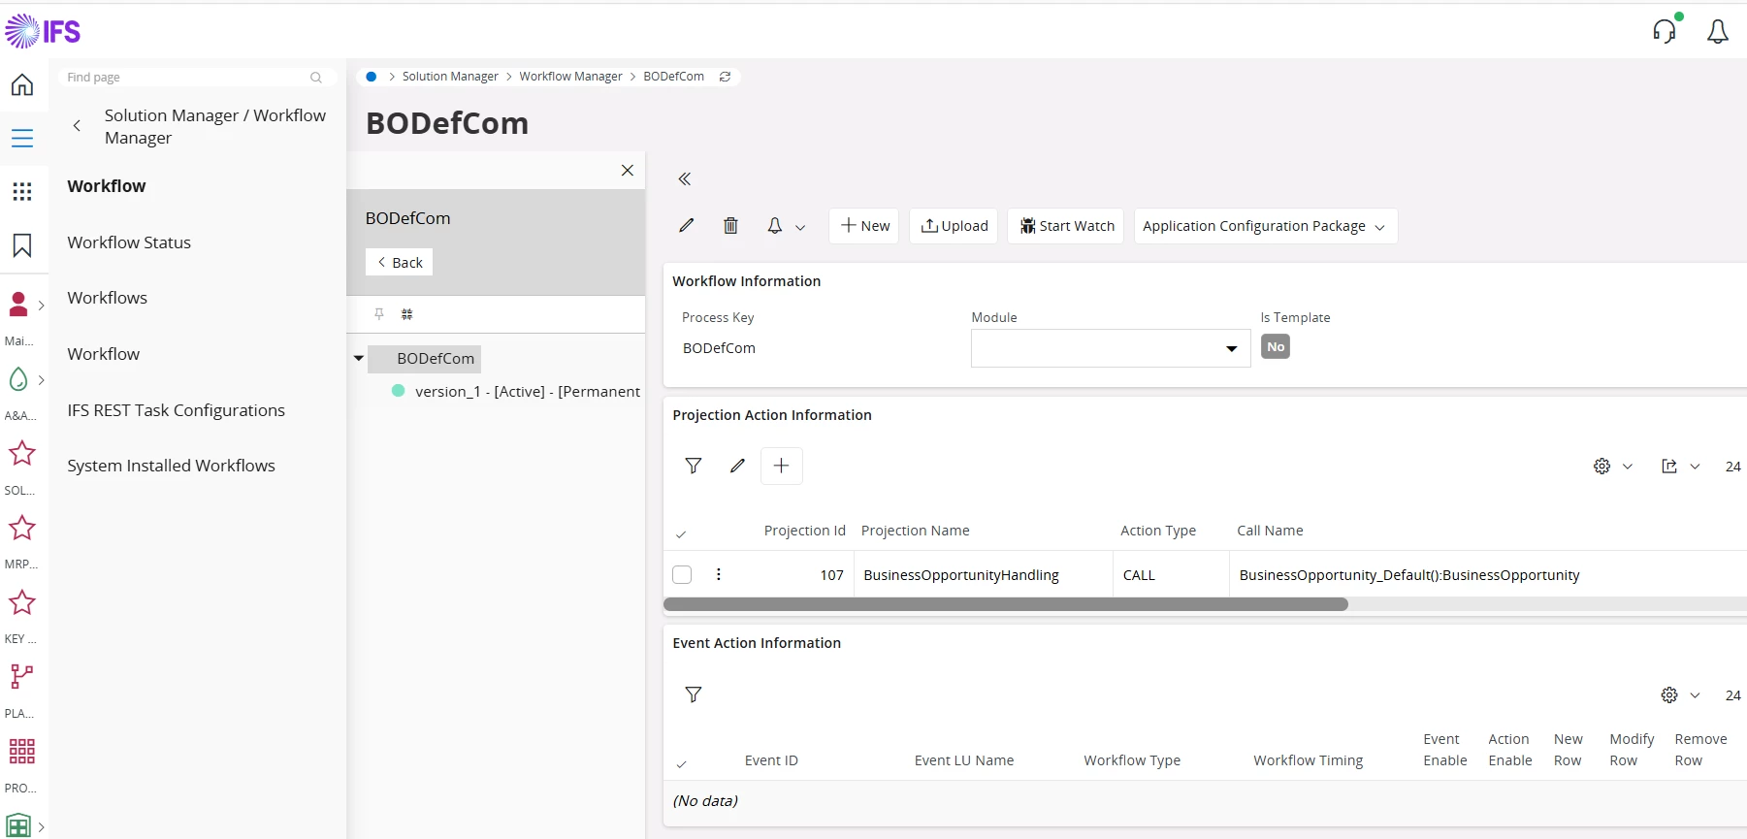Select all rows in Projection Action table
This screenshot has height=839, width=1747.
pyautogui.click(x=681, y=533)
